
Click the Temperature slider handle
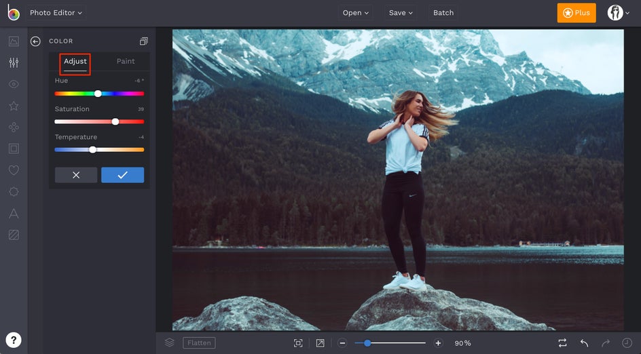pyautogui.click(x=93, y=149)
